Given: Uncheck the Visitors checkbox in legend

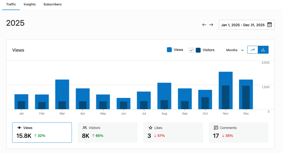Looking at the screenshot, I should [191, 50].
